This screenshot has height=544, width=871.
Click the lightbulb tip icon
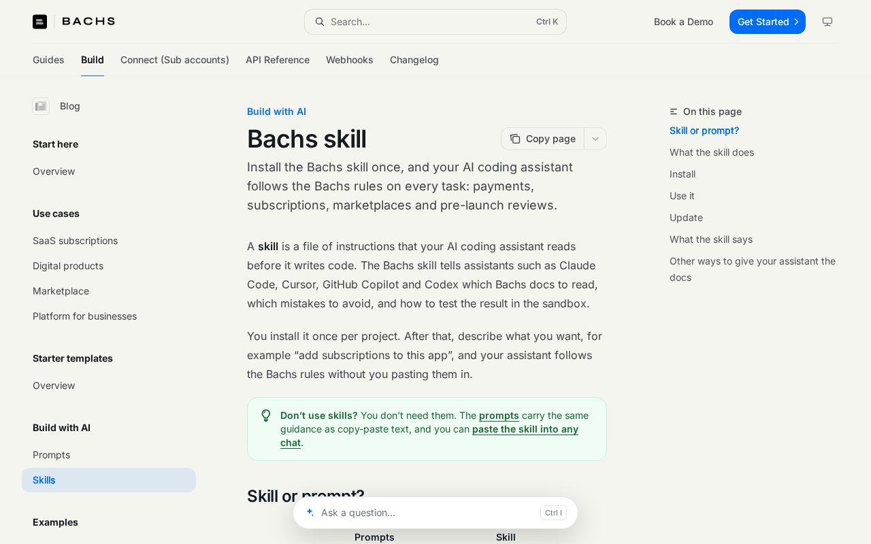tap(266, 415)
